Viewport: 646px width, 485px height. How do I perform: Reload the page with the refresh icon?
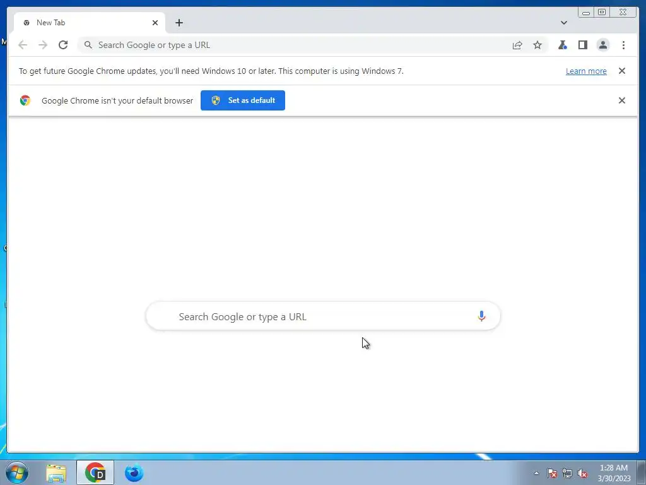[x=63, y=45]
